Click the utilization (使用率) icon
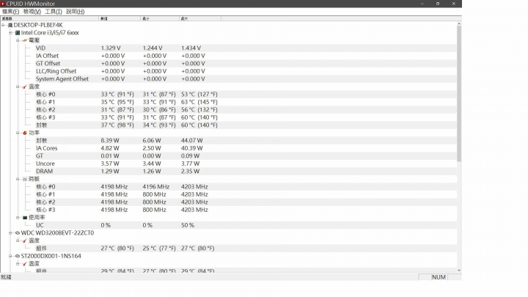The width and height of the screenshot is (528, 297). point(25,218)
